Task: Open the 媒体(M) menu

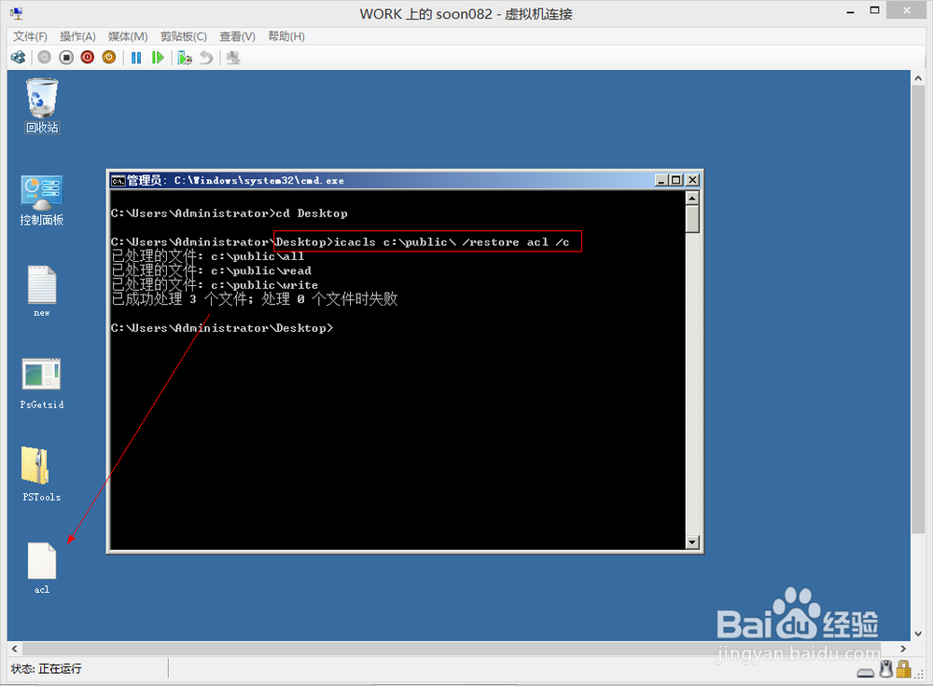Action: point(128,36)
